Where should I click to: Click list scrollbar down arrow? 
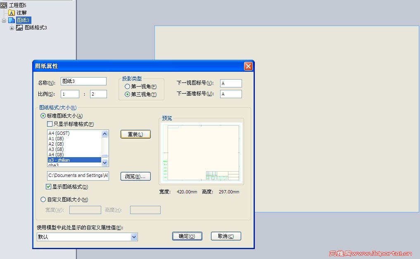click(x=105, y=162)
